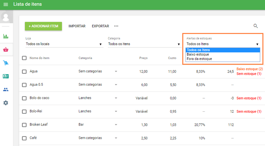Image resolution: width=265 pixels, height=146 pixels.
Task: Open the three-dot more options menu
Action: click(116, 26)
